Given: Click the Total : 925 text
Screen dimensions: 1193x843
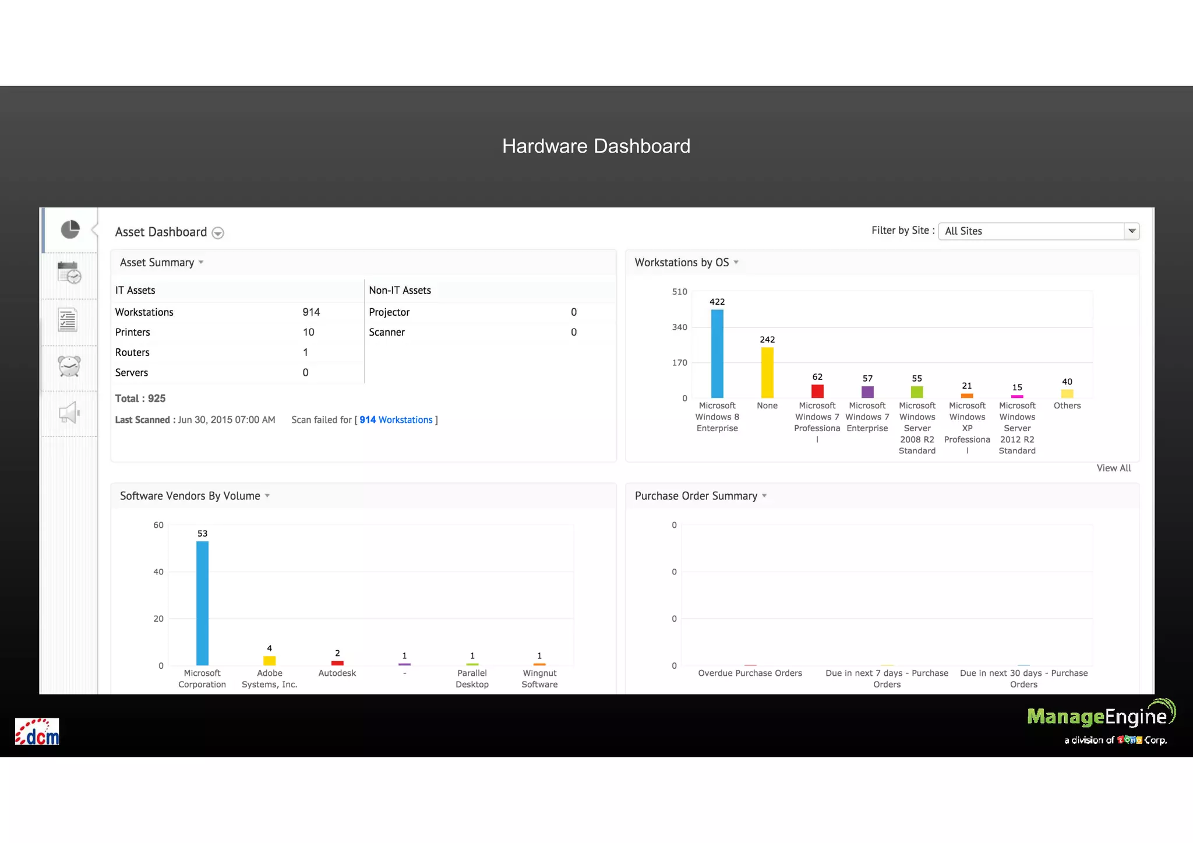Looking at the screenshot, I should click(140, 398).
